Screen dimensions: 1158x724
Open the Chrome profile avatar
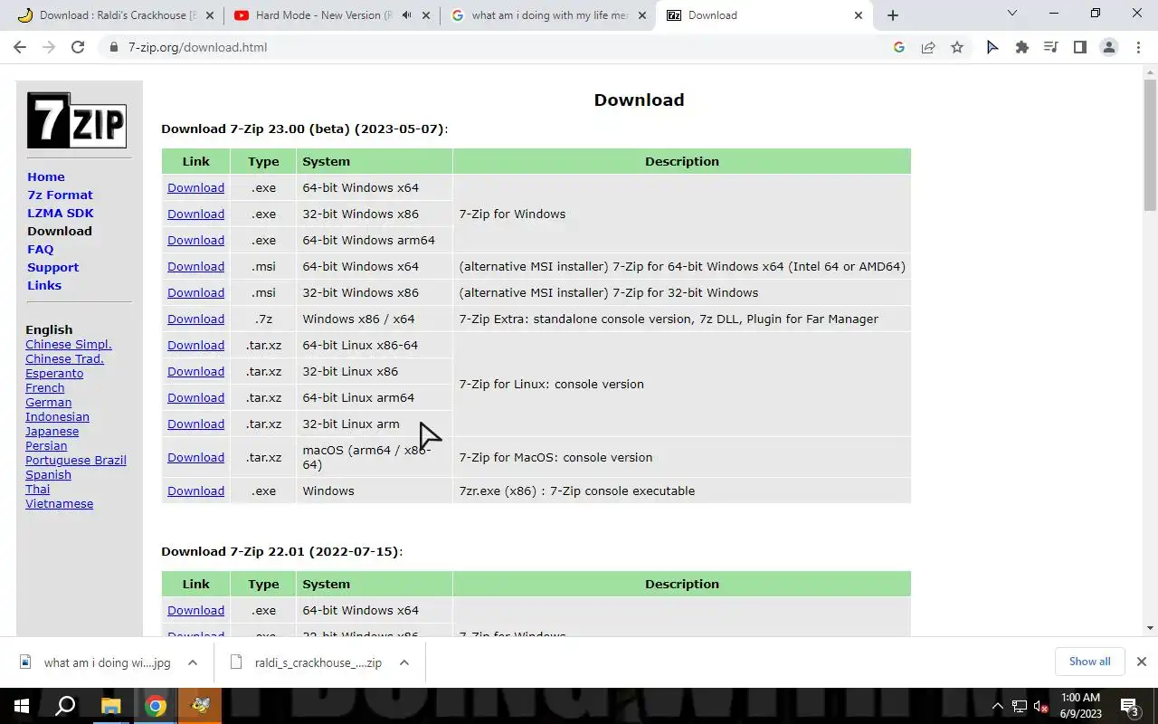click(1109, 47)
